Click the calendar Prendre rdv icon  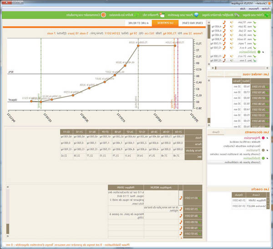point(162,15)
